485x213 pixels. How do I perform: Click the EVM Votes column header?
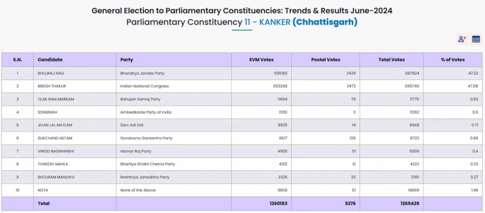point(261,60)
